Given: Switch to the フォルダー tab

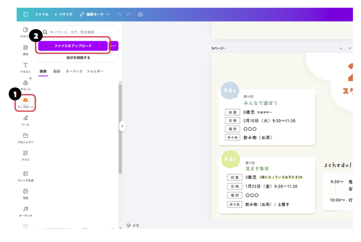Looking at the screenshot, I should pyautogui.click(x=95, y=71).
